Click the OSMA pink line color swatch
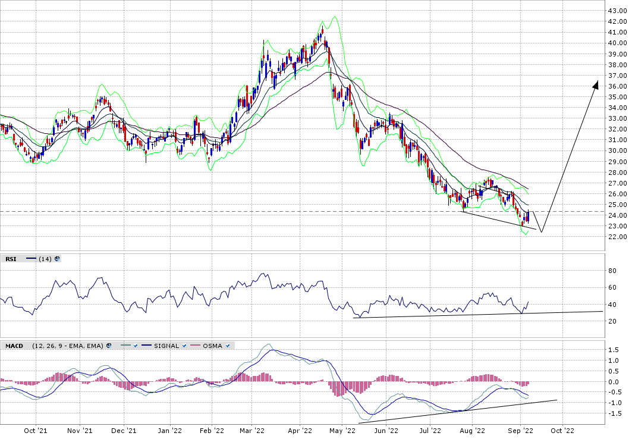 195,346
